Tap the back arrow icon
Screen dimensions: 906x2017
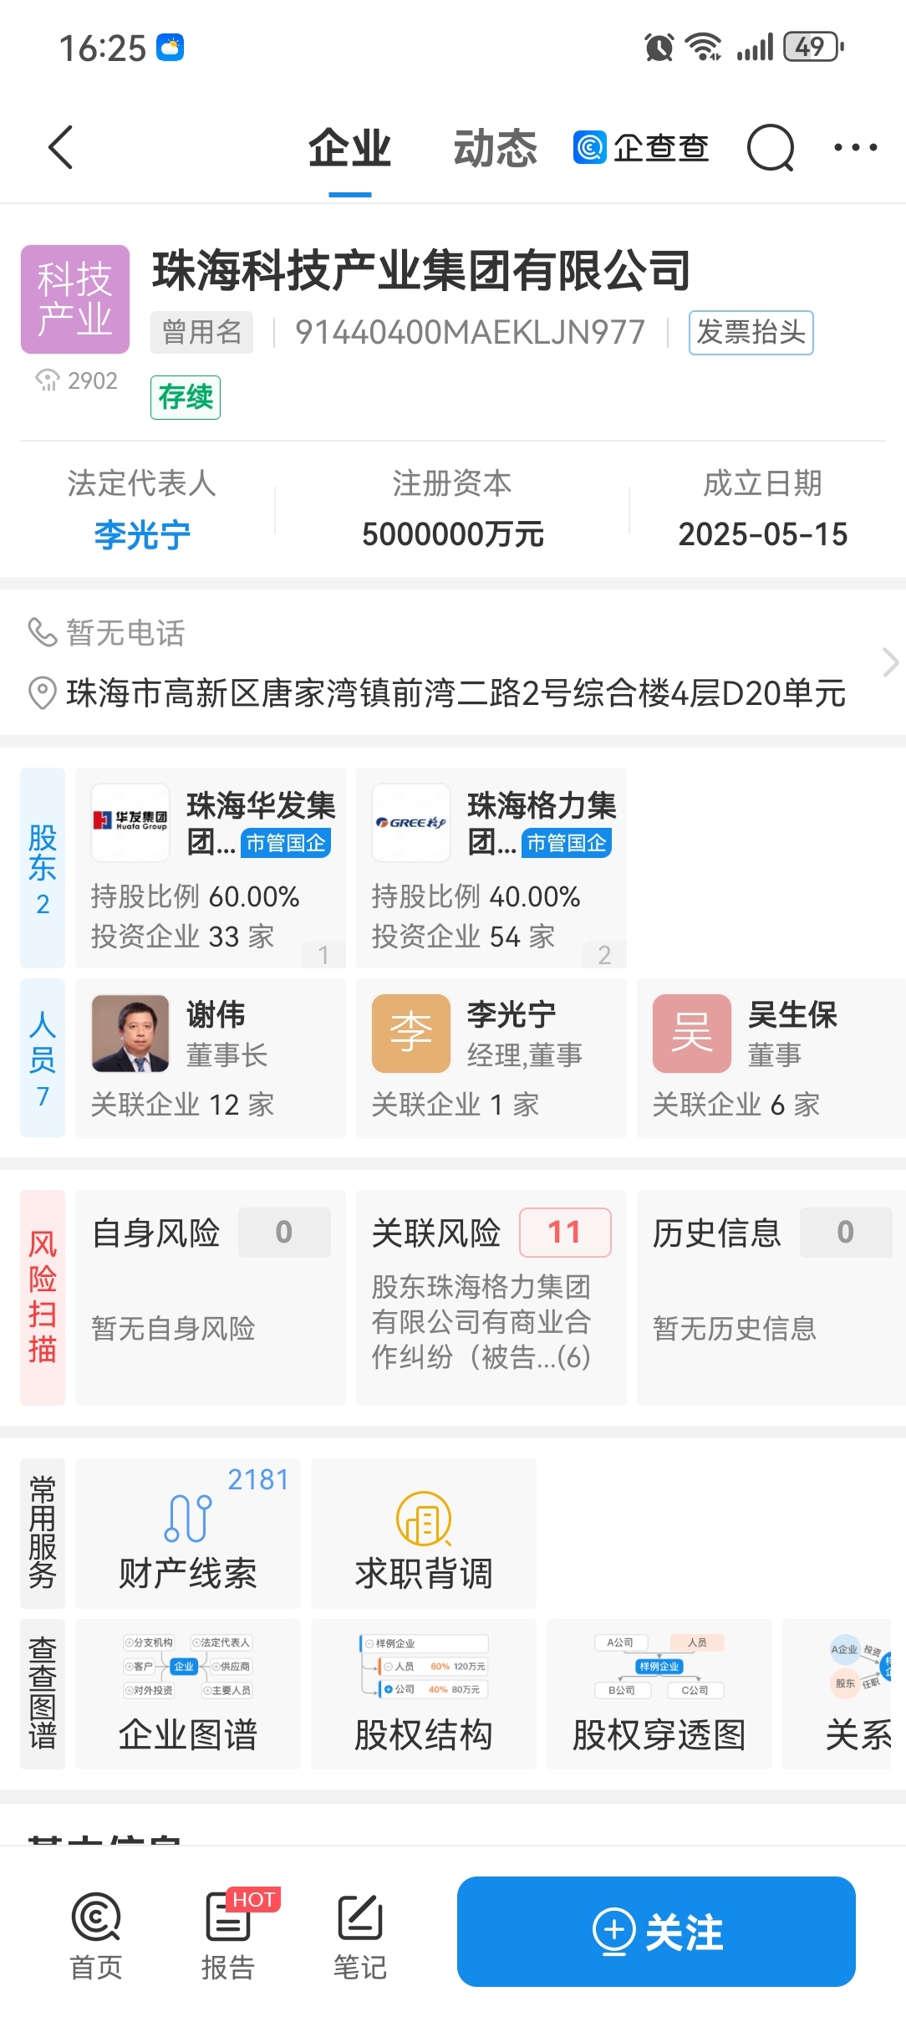(x=61, y=147)
